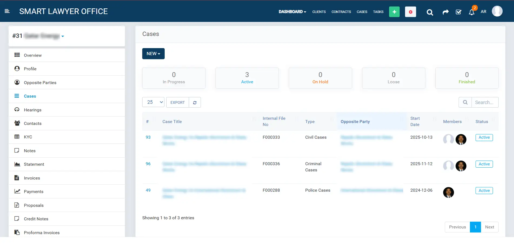Type in the cases Search field
The image size is (514, 246).
[485, 102]
